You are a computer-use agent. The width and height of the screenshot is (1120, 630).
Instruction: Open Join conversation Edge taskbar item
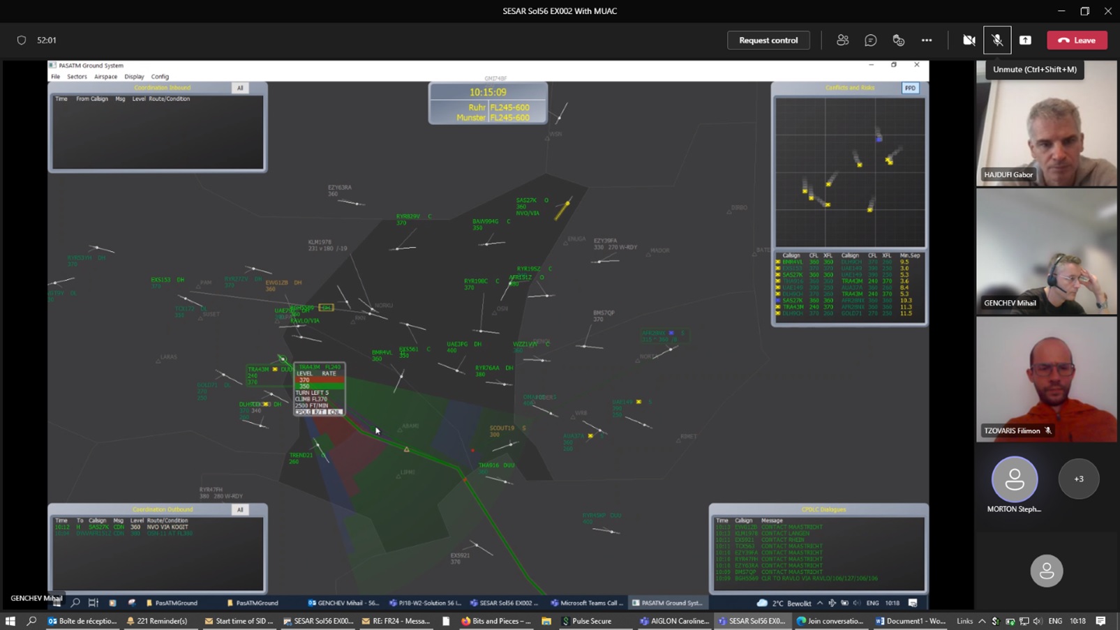pyautogui.click(x=830, y=621)
